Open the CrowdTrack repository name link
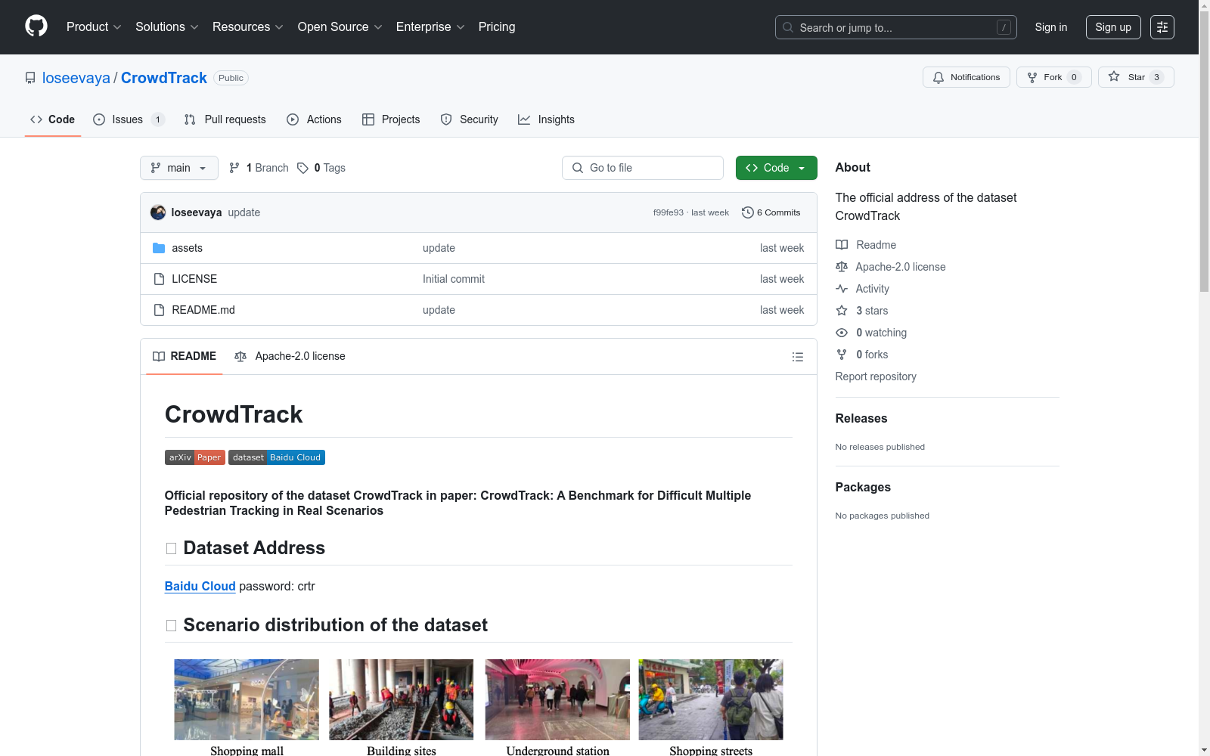The height and width of the screenshot is (756, 1210). point(164,78)
